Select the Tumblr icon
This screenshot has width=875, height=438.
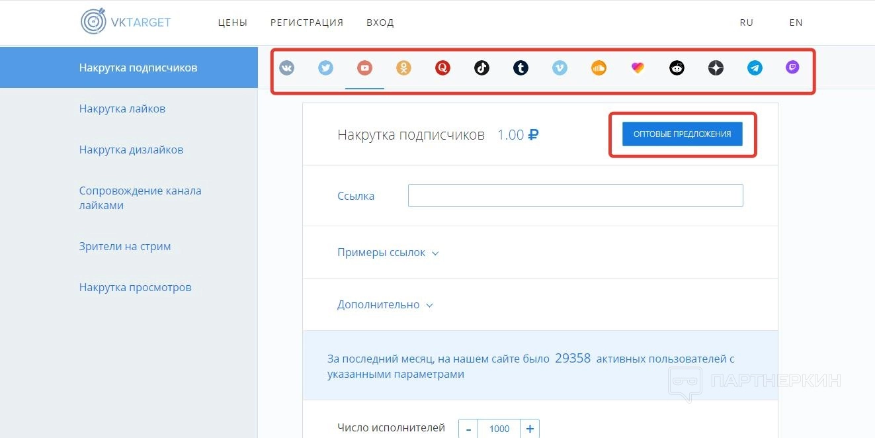click(x=521, y=67)
